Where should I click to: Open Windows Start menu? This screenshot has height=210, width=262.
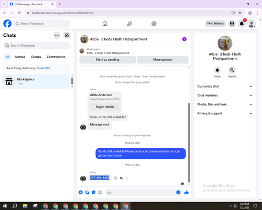point(5,206)
